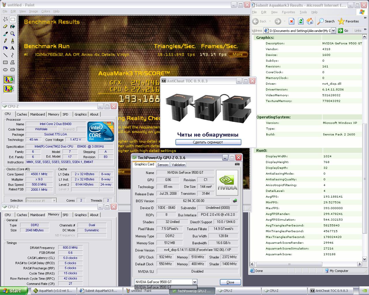The height and width of the screenshot is (295, 369).
Task: Click the More button in AquaMark results
Action: pyautogui.click(x=238, y=54)
